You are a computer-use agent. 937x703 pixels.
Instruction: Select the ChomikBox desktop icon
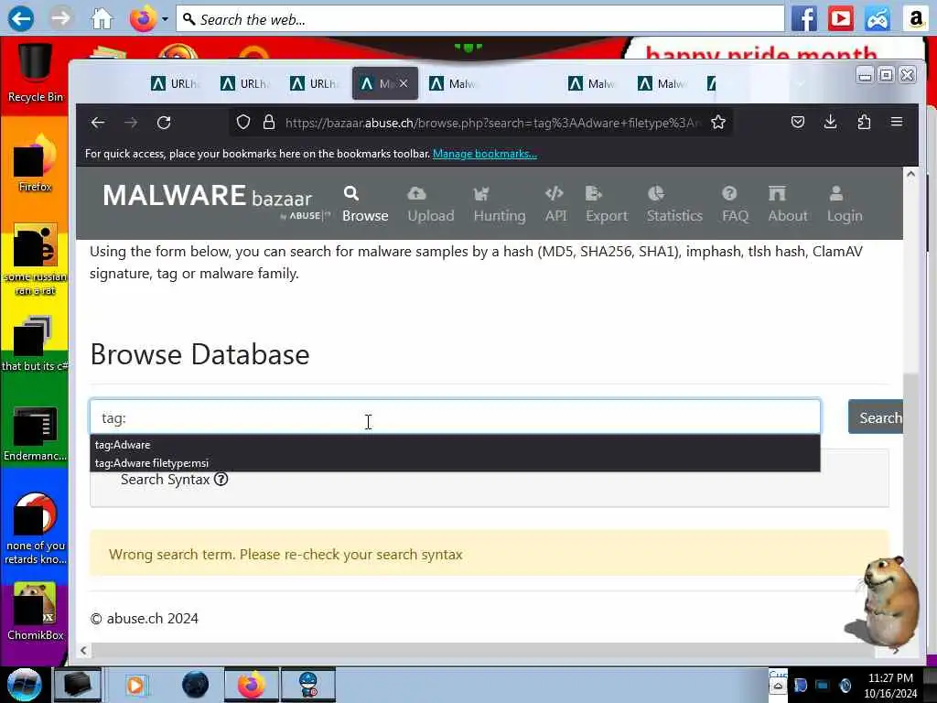click(36, 612)
